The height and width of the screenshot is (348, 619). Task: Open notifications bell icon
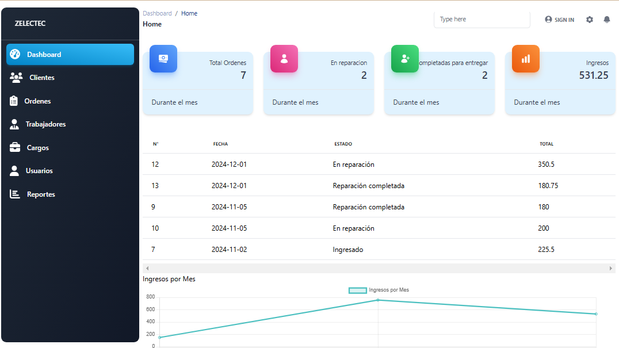click(x=607, y=20)
